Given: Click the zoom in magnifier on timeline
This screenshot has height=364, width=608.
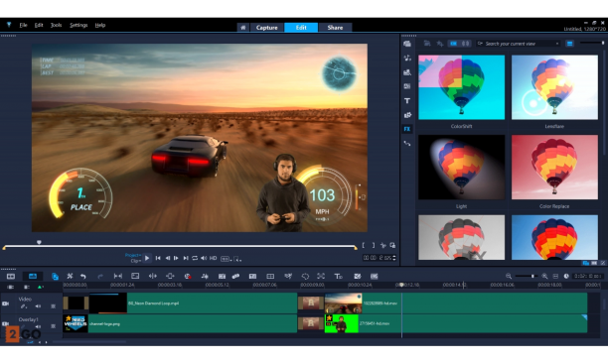Looking at the screenshot, I should 544,276.
